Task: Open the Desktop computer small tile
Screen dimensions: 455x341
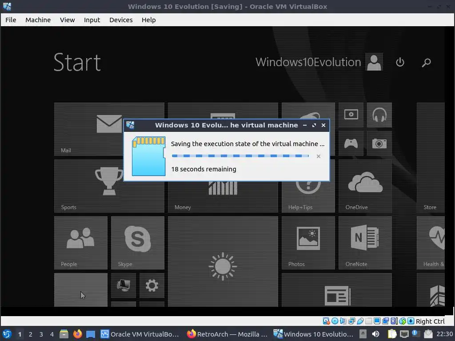Action: coord(124,285)
